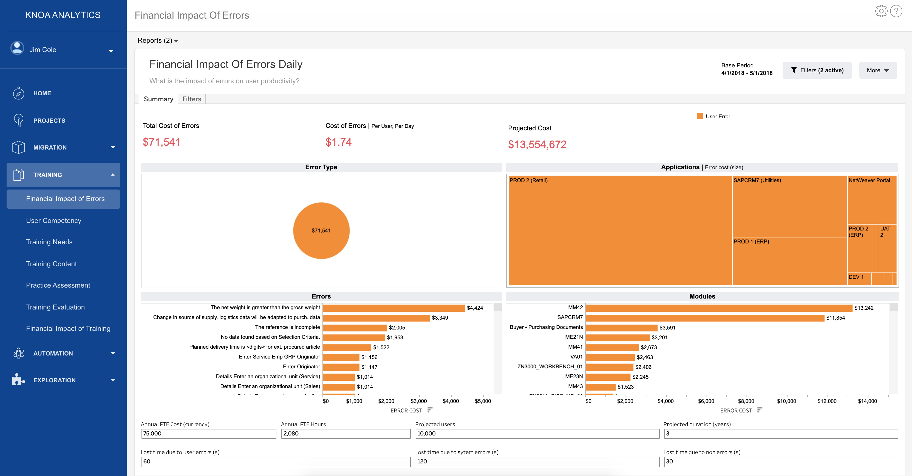Collapse the Training menu section
Screen dimensions: 912x476
pos(113,175)
